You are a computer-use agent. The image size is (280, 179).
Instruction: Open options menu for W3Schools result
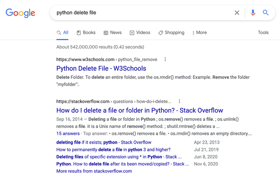(x=165, y=59)
